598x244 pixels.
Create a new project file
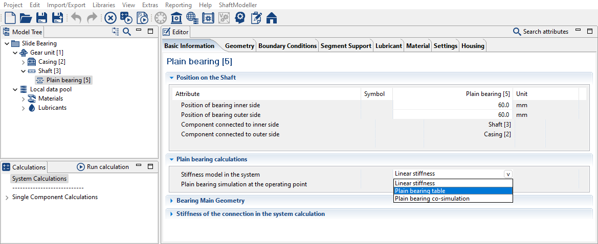(x=10, y=18)
